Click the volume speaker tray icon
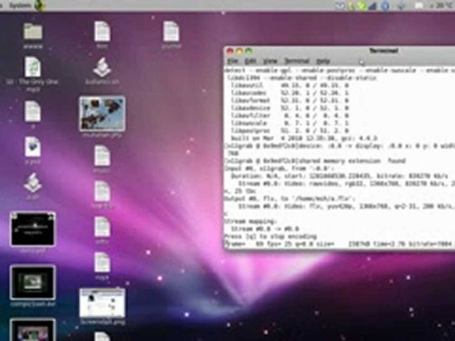This screenshot has height=341, width=455. pos(401,6)
